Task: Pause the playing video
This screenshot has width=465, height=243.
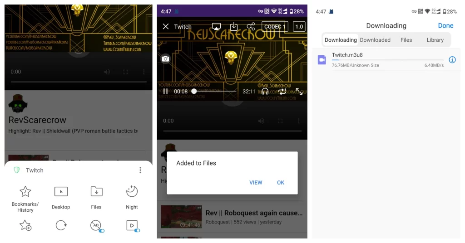Action: pyautogui.click(x=165, y=92)
